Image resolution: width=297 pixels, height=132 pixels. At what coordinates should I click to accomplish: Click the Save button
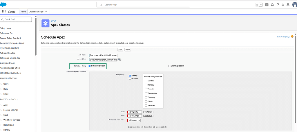[120, 49]
